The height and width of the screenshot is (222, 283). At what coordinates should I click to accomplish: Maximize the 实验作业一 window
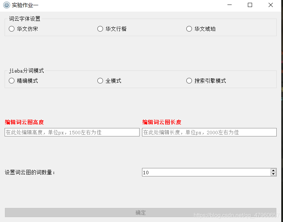tap(250, 5)
